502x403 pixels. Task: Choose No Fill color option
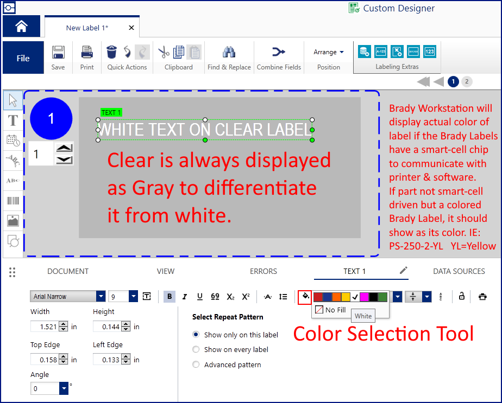(330, 310)
